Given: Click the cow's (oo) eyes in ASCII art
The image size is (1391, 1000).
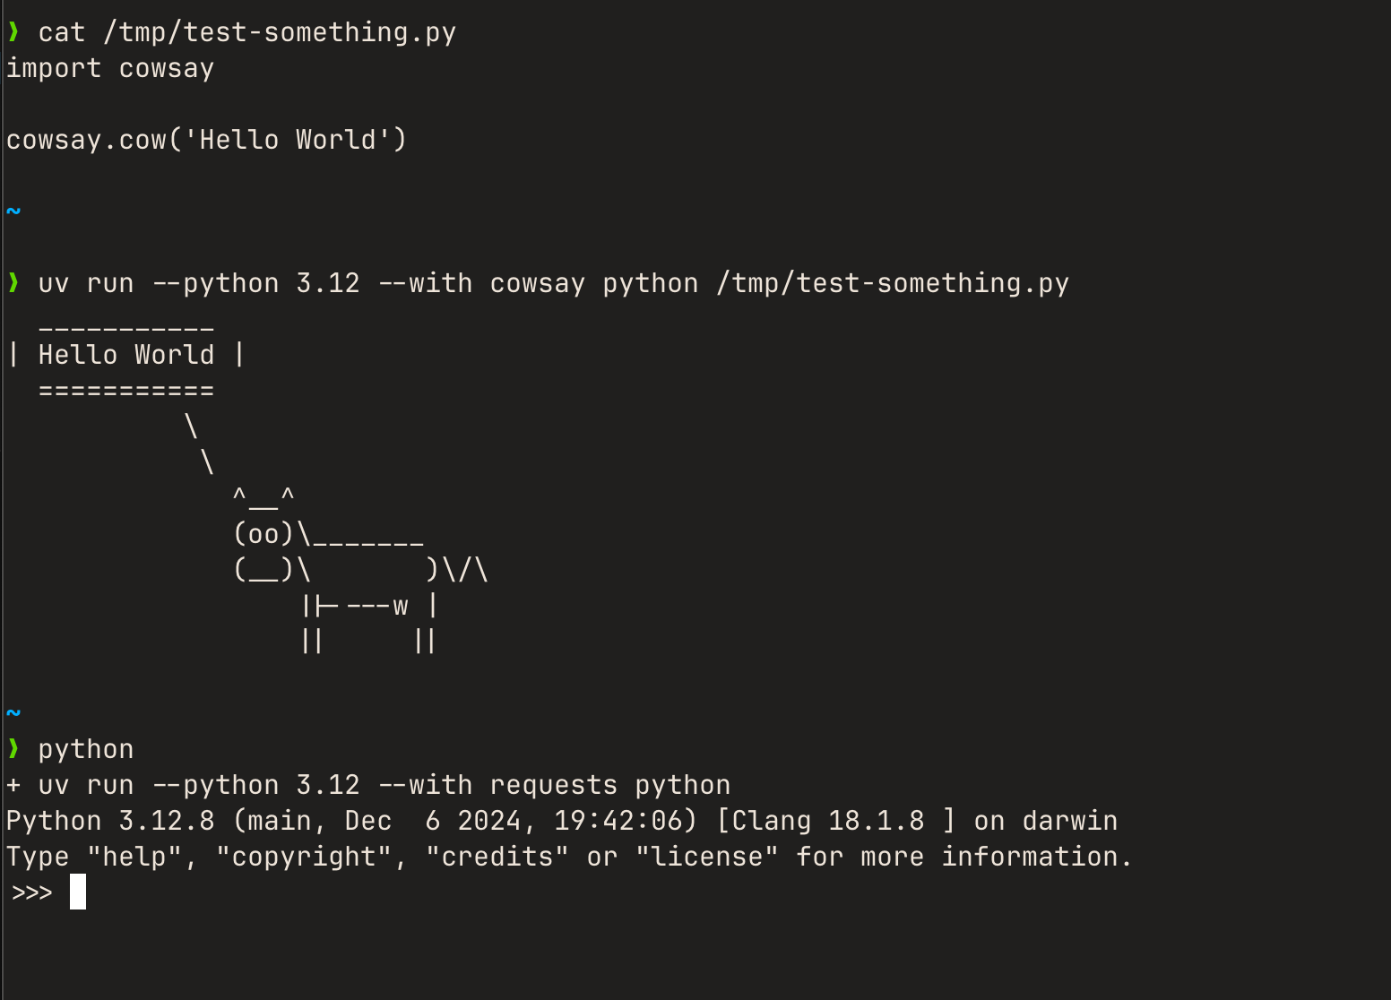Looking at the screenshot, I should 264,534.
